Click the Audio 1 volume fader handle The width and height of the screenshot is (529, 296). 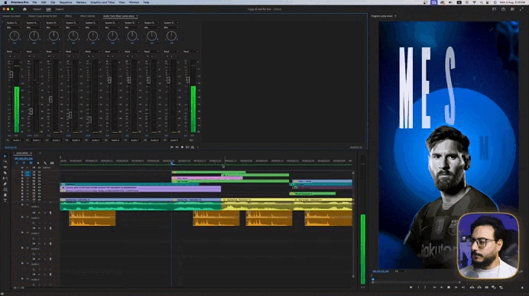point(11,75)
